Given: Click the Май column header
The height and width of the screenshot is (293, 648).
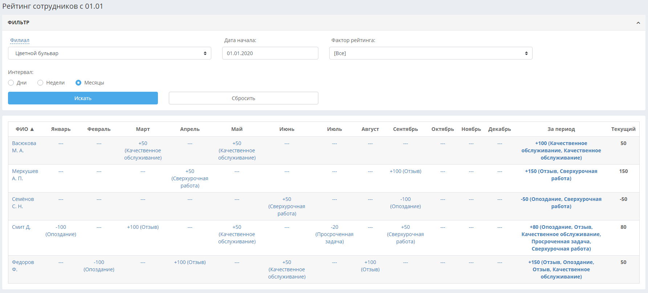Looking at the screenshot, I should tap(237, 129).
